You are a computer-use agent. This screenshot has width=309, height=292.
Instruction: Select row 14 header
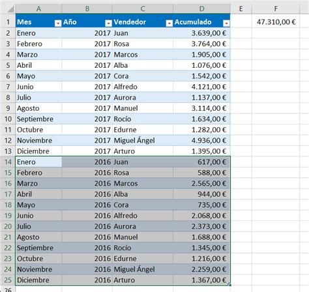8,162
